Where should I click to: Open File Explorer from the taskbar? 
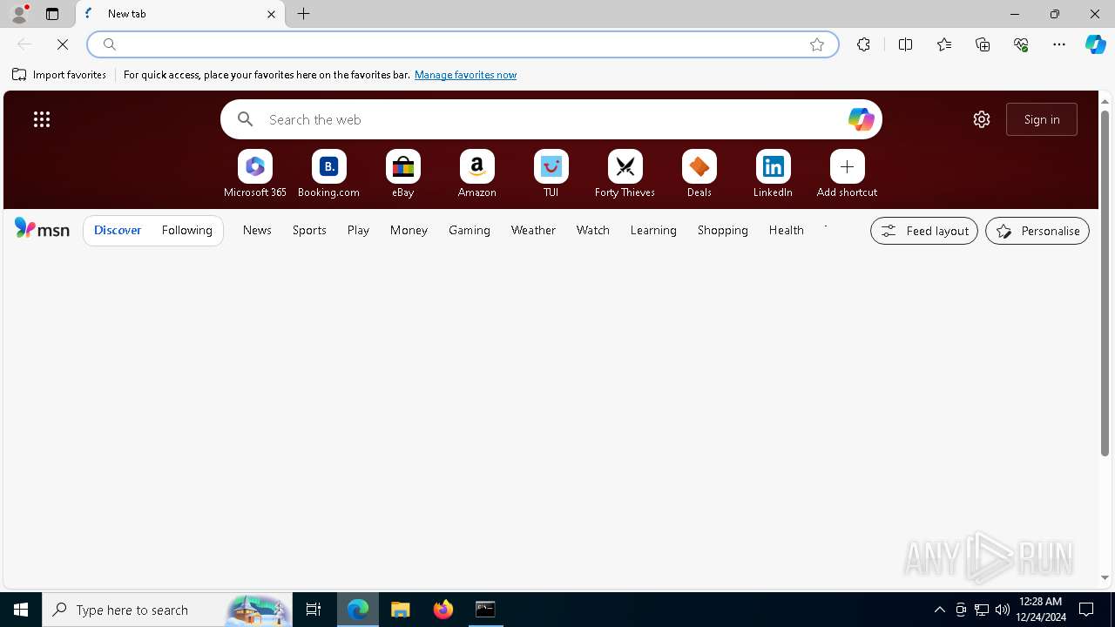click(401, 610)
